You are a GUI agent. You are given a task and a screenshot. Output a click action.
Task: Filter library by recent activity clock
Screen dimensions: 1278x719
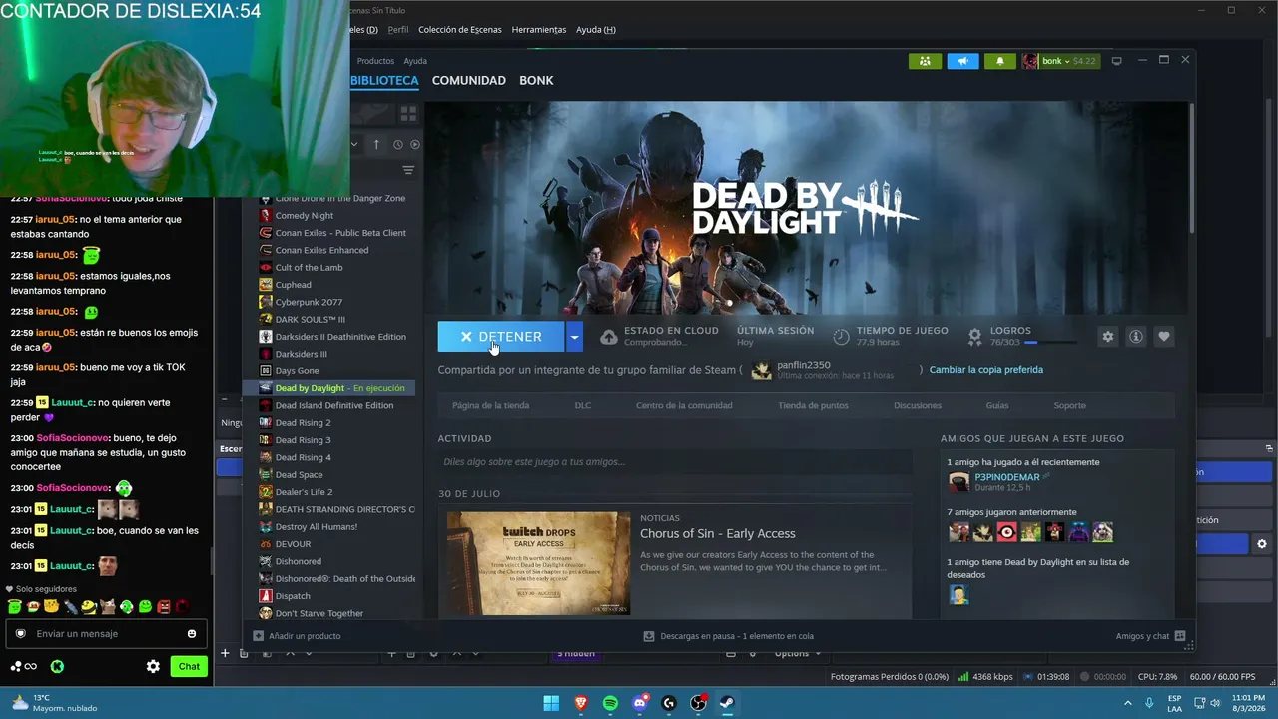(x=397, y=145)
